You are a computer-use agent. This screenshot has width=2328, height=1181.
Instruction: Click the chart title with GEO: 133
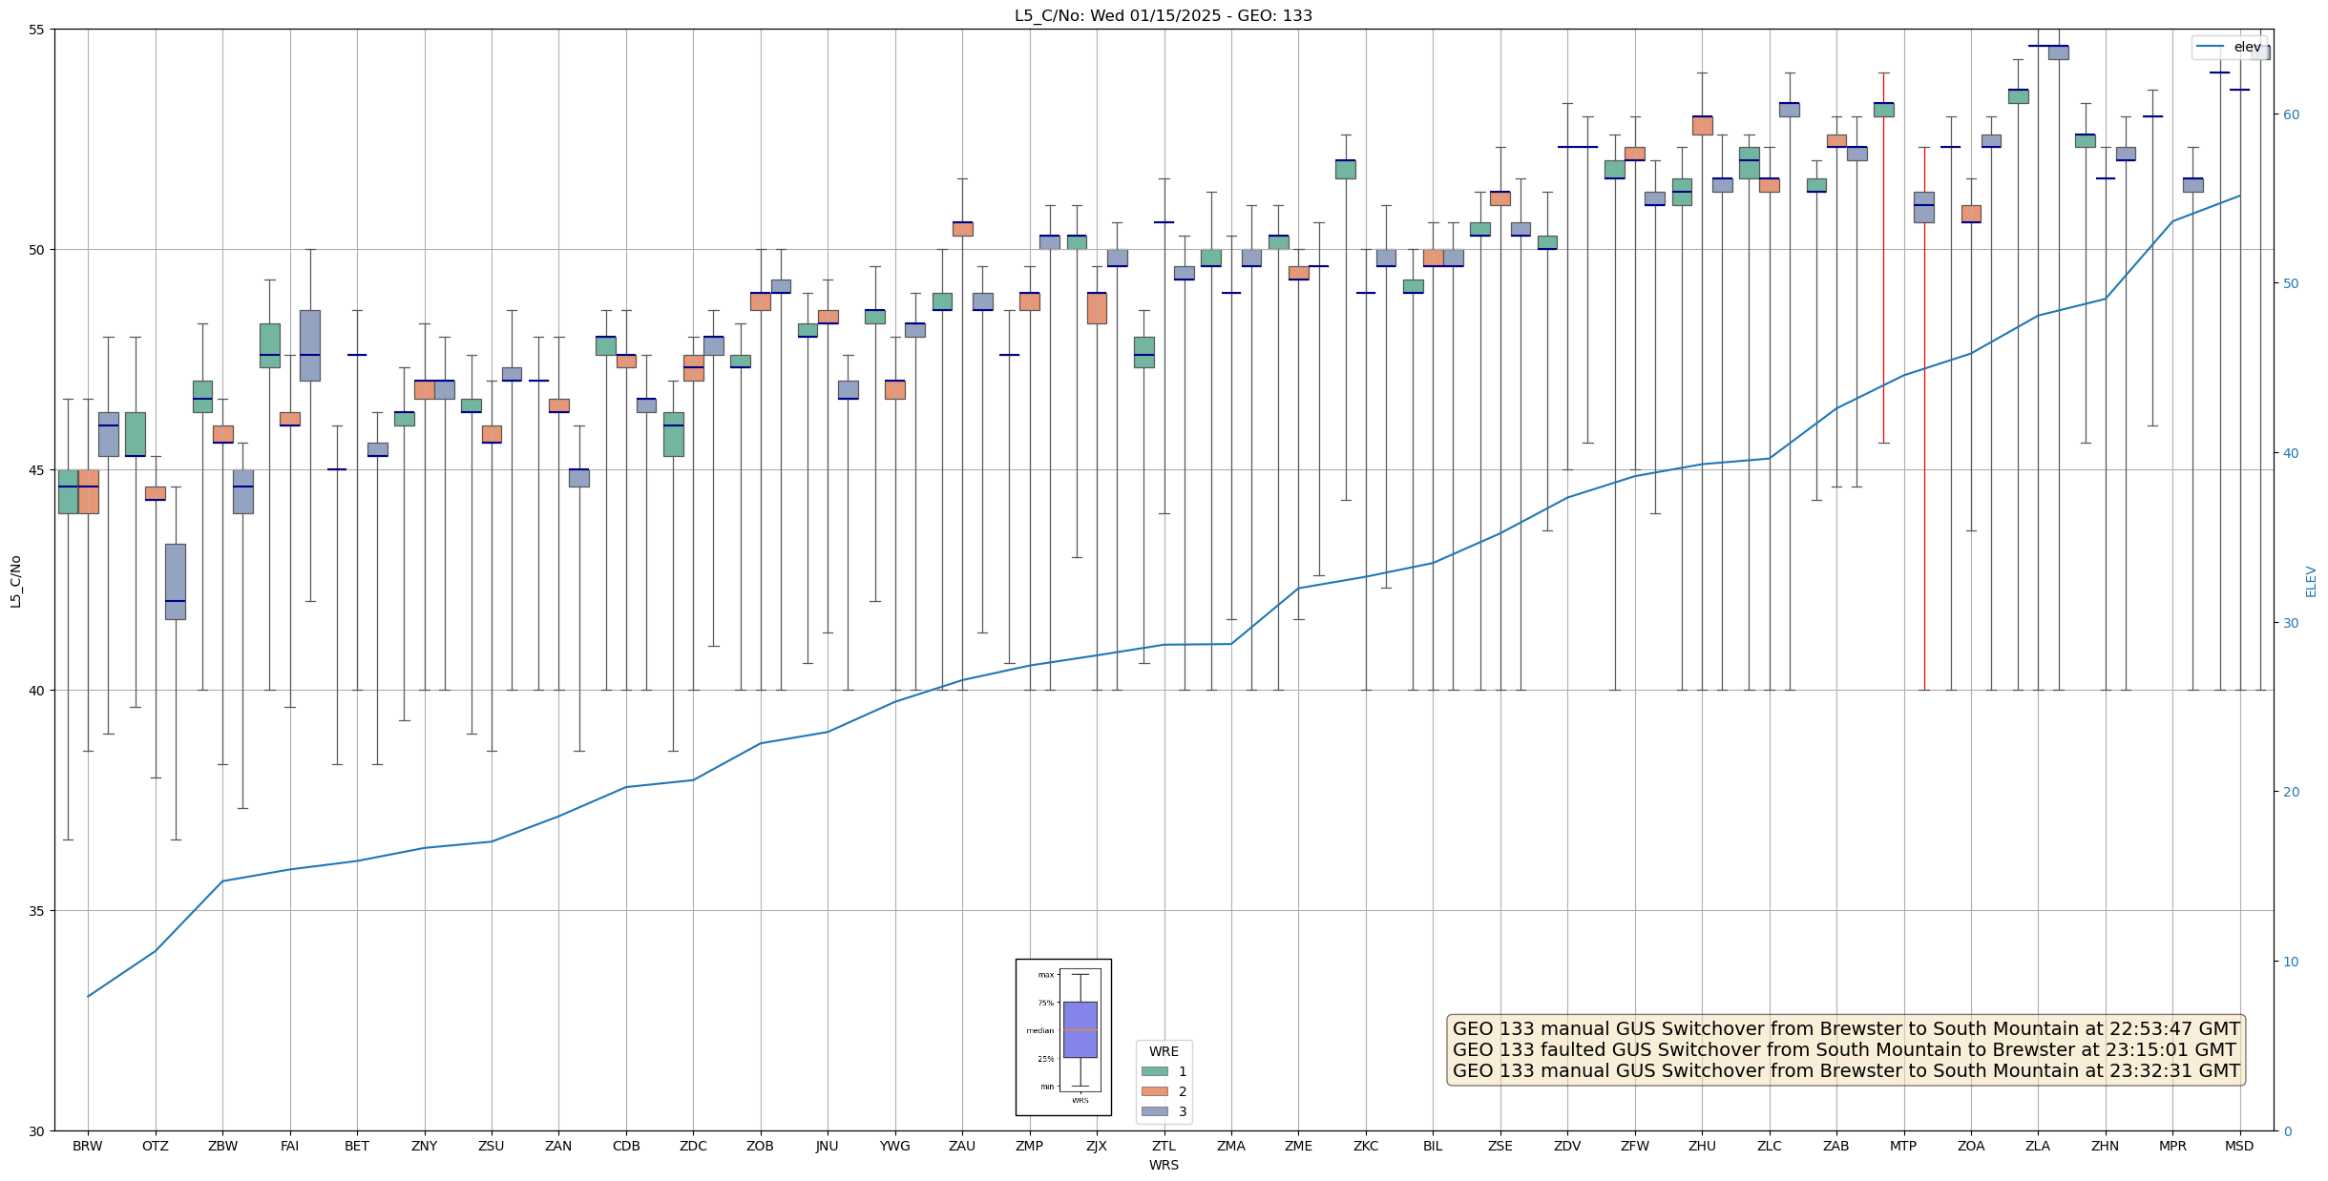[1163, 15]
